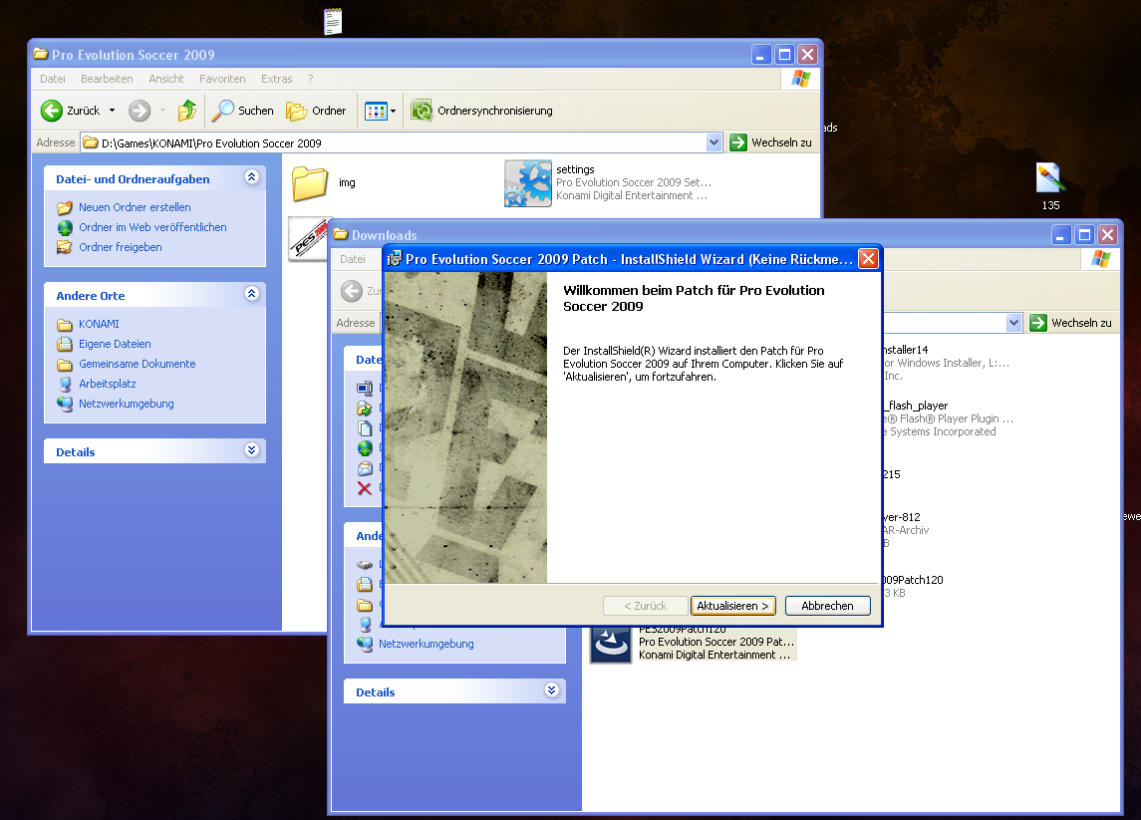Select the _flash_player file entry
The width and height of the screenshot is (1141, 820).
(x=948, y=418)
